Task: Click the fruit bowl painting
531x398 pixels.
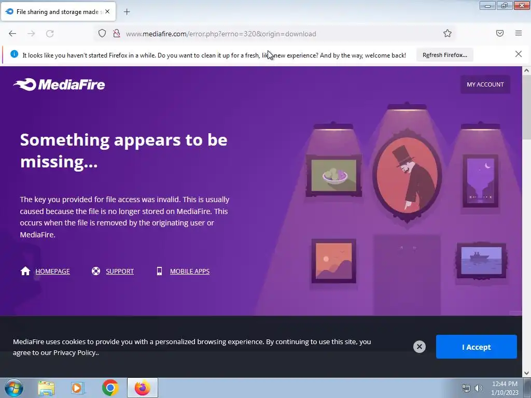Action: (334, 176)
